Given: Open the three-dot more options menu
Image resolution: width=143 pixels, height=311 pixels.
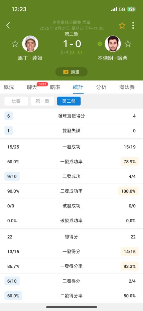Looking at the screenshot, I should point(133,26).
